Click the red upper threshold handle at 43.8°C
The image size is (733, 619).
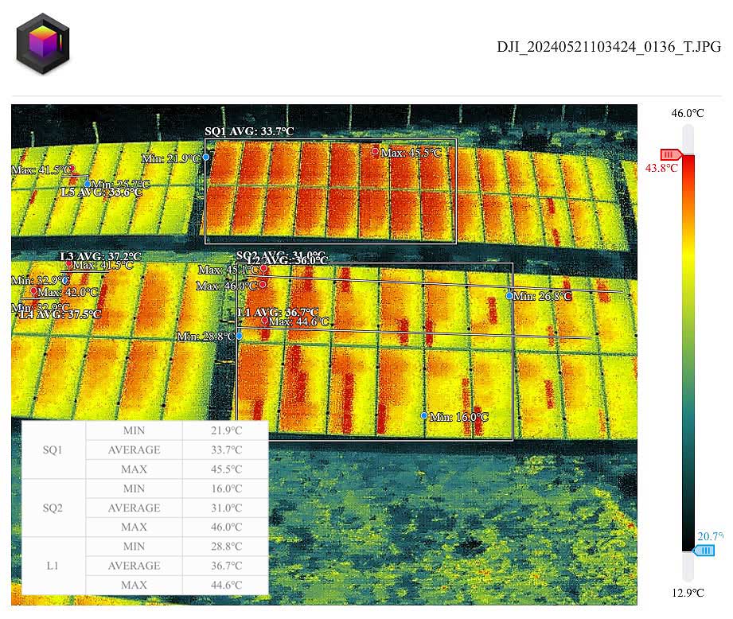[x=670, y=154]
